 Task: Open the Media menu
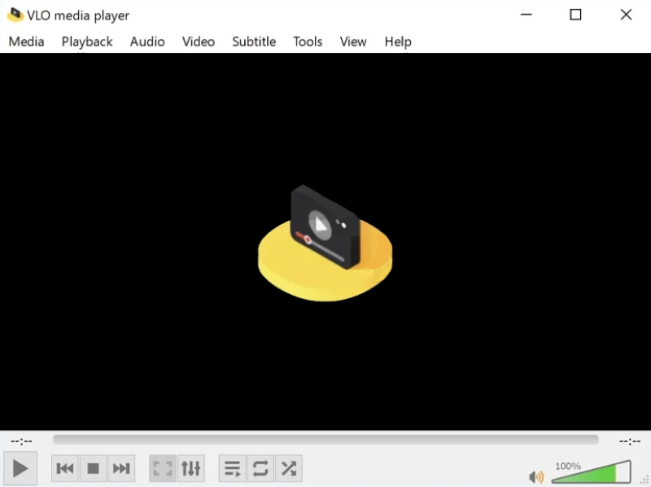coord(26,42)
